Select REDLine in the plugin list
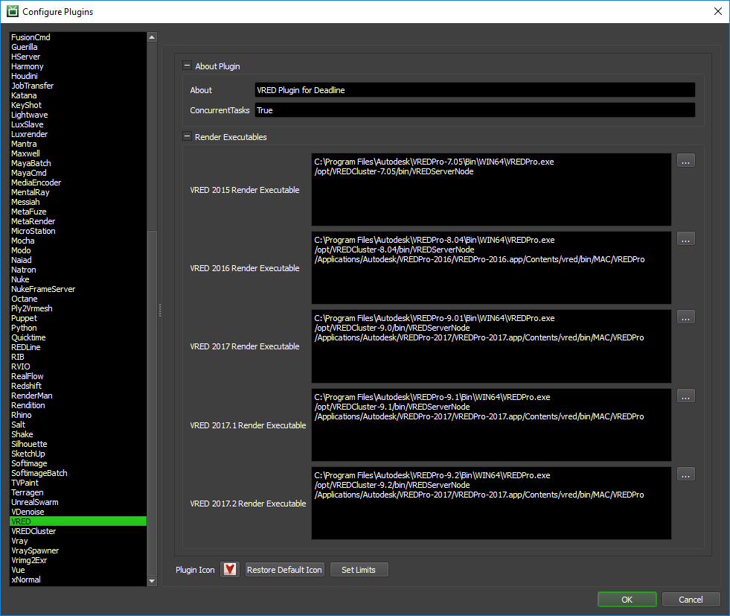Viewport: 730px width, 616px height. (78, 348)
